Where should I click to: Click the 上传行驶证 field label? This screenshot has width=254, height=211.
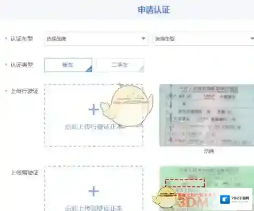(25, 91)
